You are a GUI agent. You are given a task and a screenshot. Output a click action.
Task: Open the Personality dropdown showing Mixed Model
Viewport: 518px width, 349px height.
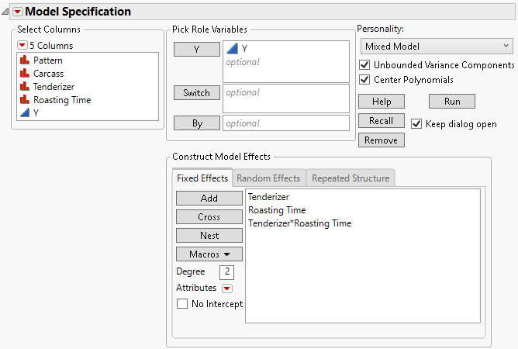coord(434,47)
